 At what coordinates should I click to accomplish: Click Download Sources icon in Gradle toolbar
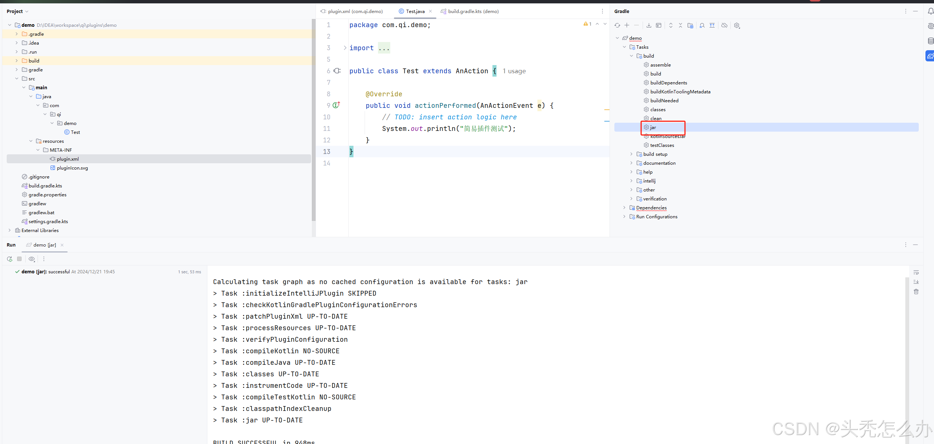[649, 25]
